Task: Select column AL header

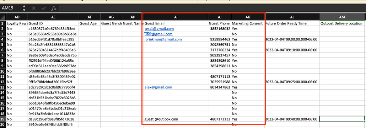Action: (292, 17)
